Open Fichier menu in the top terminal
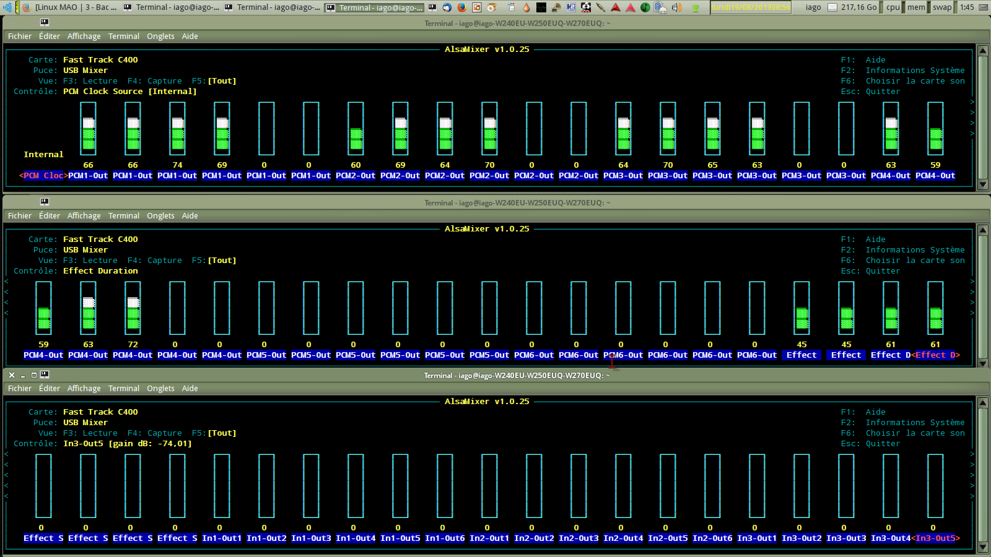The image size is (991, 557). click(x=19, y=37)
